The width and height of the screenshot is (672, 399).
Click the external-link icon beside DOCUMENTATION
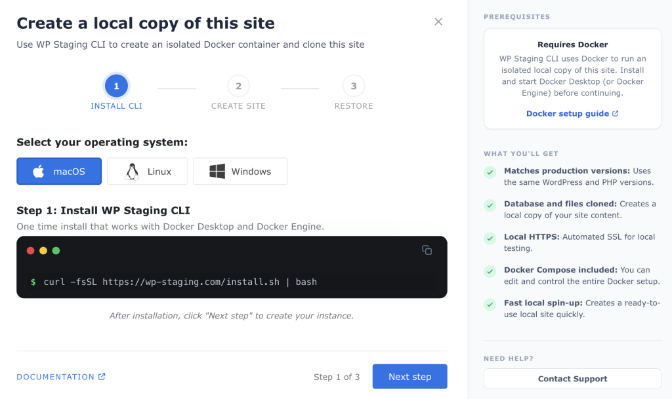102,377
